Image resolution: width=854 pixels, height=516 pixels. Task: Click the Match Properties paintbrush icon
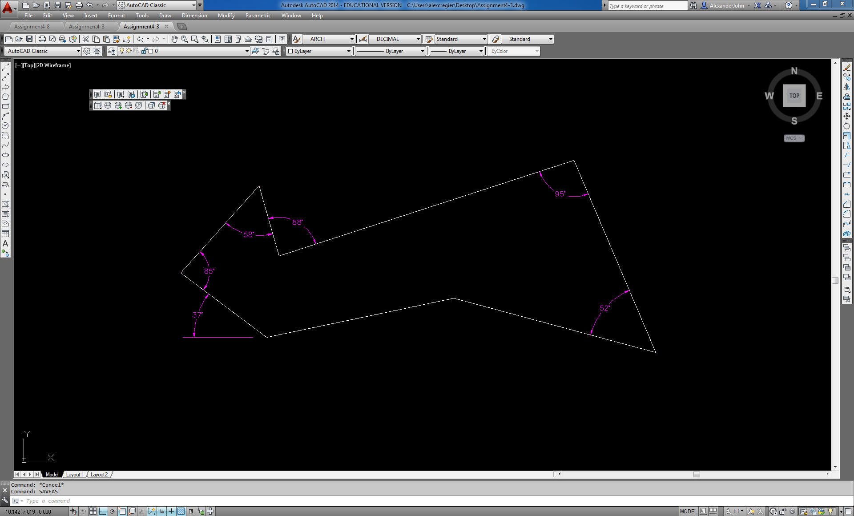pyautogui.click(x=116, y=39)
